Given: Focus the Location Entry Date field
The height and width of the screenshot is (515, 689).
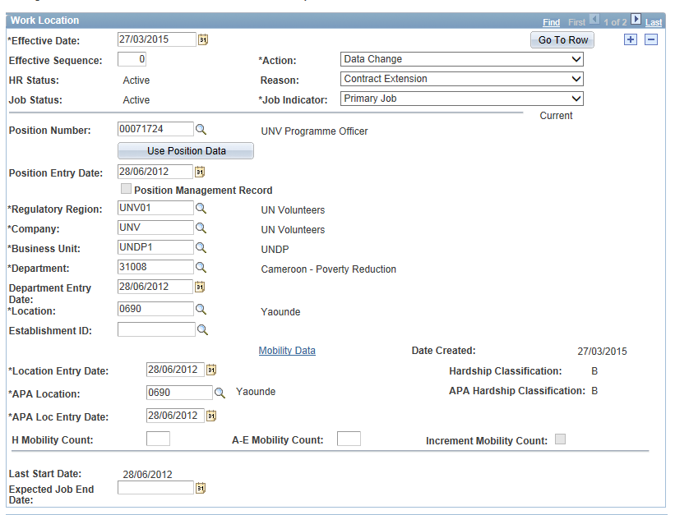Looking at the screenshot, I should tap(175, 370).
